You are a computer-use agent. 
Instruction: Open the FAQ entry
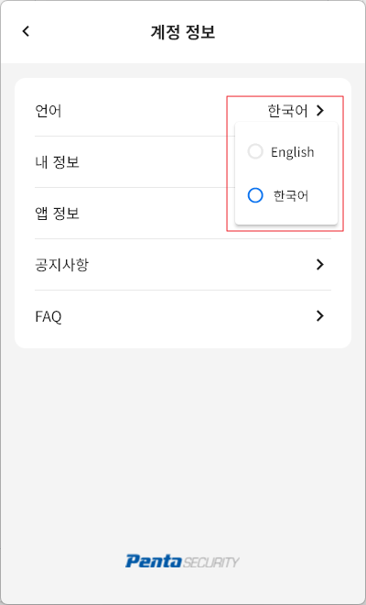click(x=183, y=316)
